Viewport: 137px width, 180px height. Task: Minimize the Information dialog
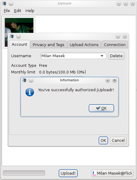[x=108, y=80]
